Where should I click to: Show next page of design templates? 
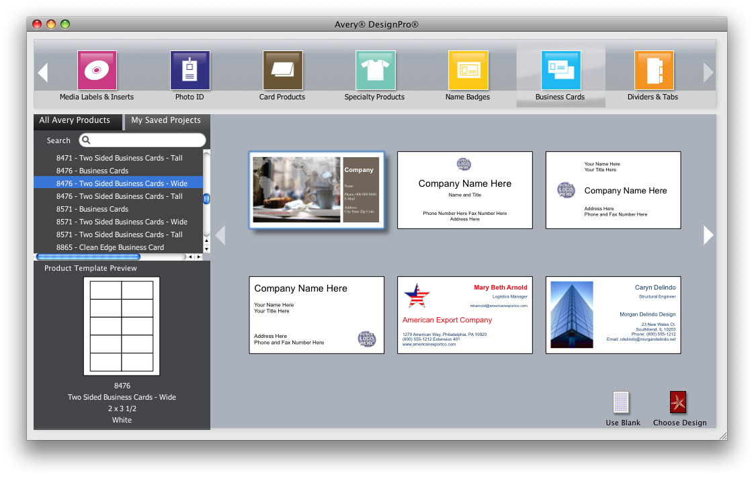708,234
